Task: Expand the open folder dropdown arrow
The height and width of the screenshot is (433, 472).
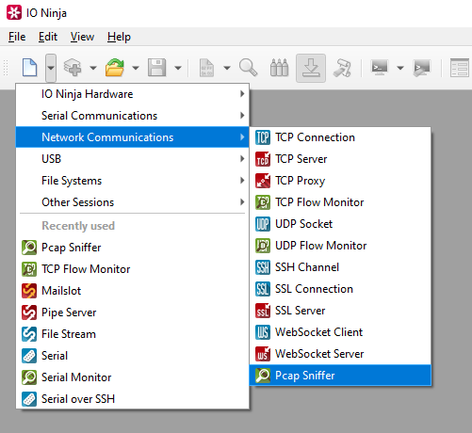Action: pos(136,68)
